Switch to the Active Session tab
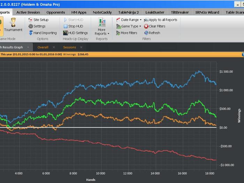 (x=28, y=12)
